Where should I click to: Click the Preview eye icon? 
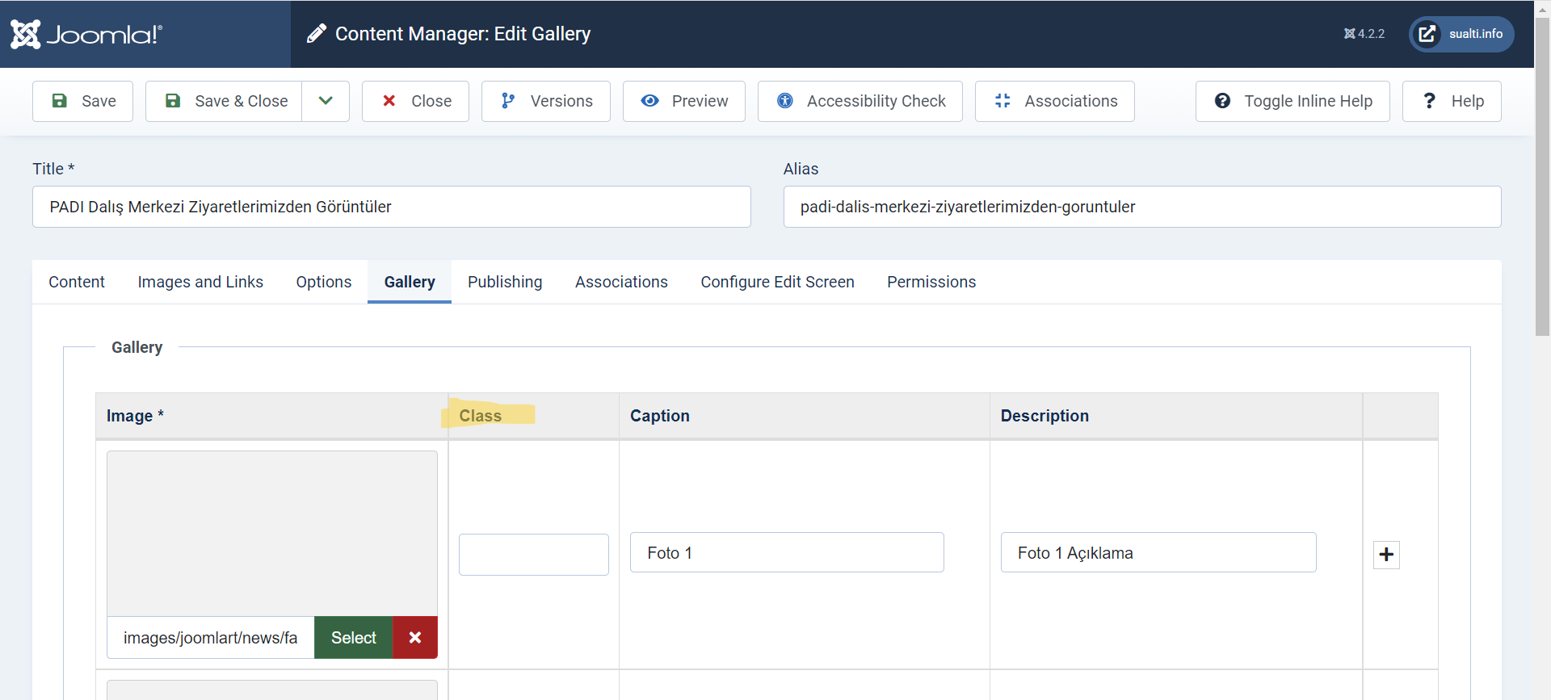point(649,101)
